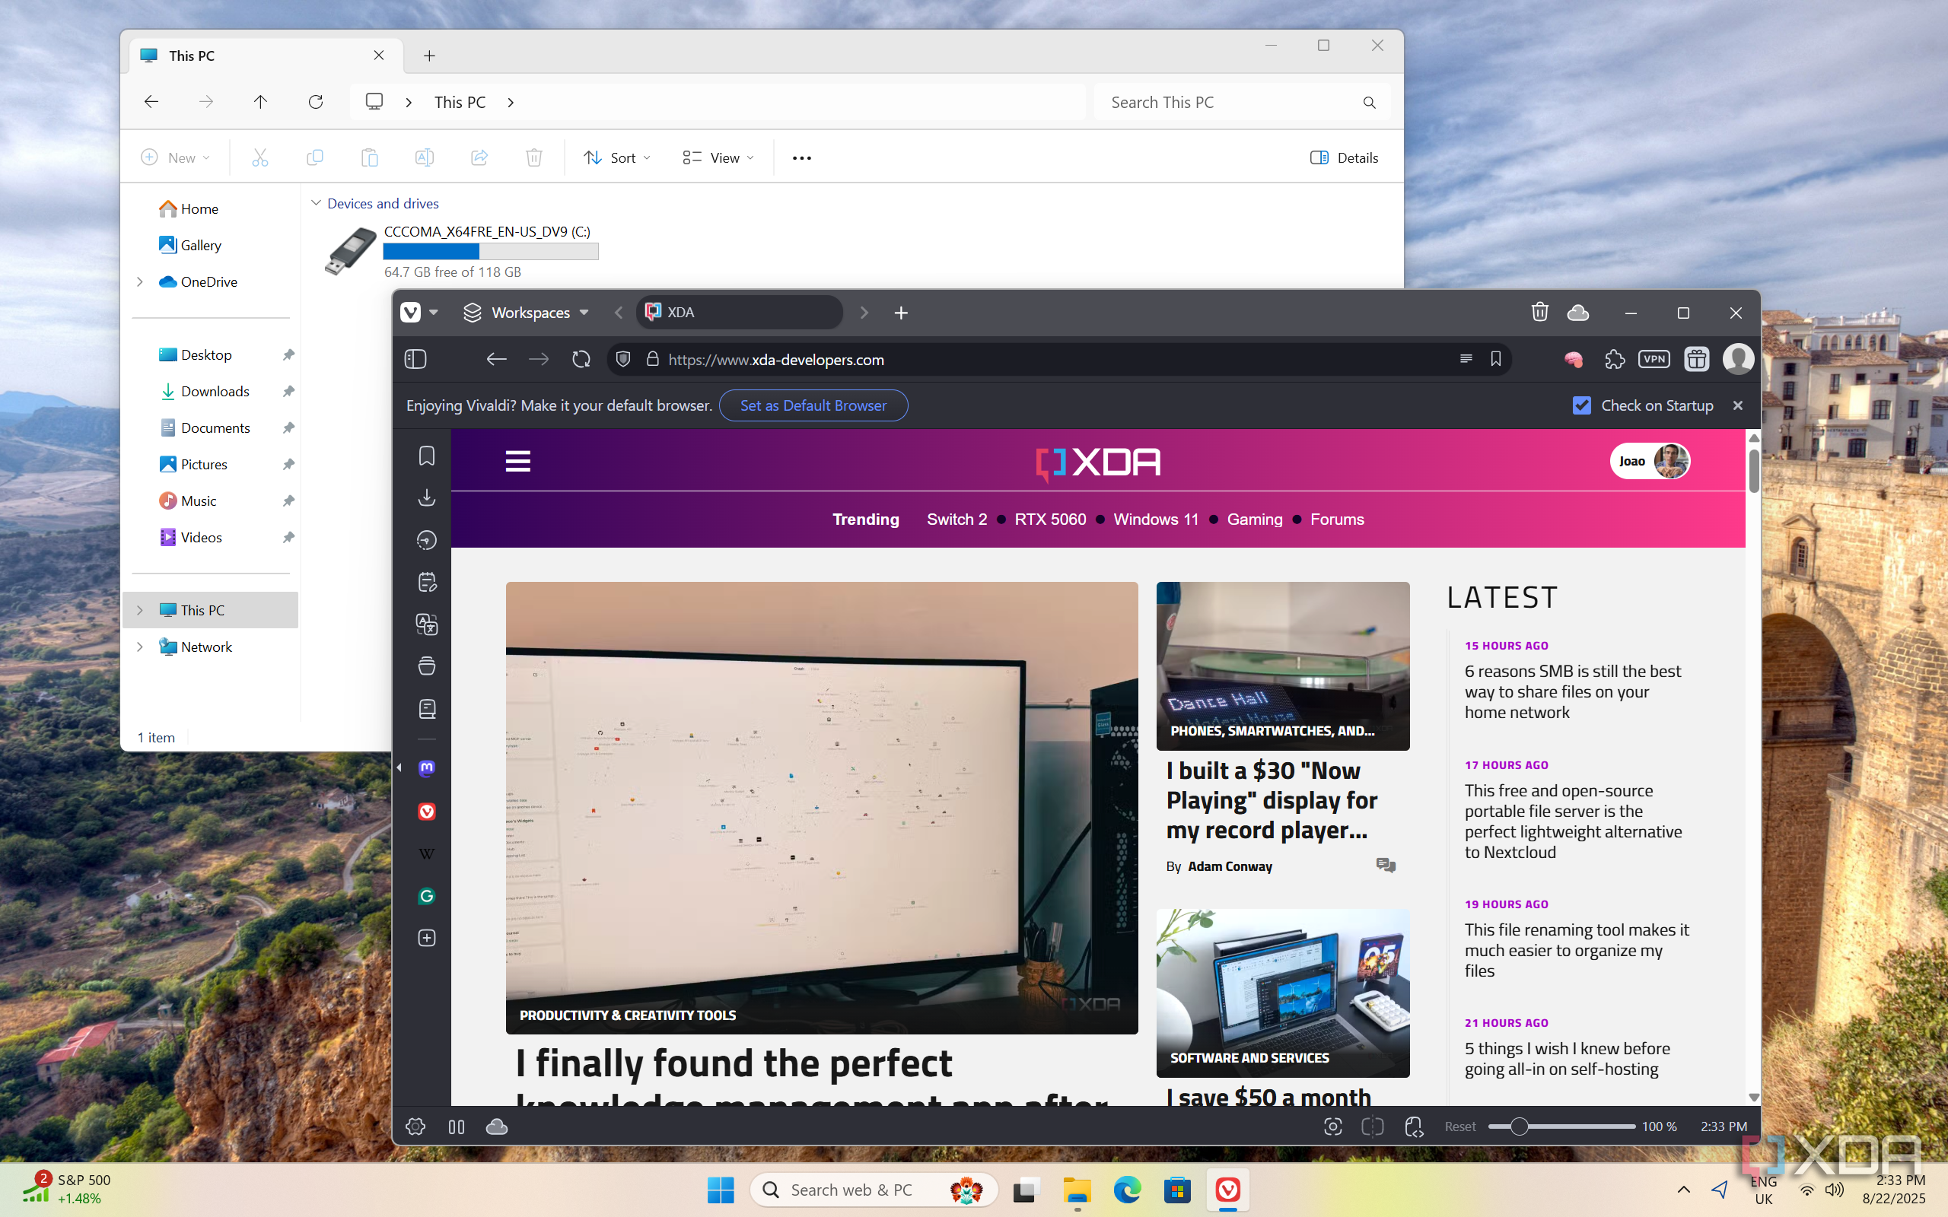The image size is (1948, 1217).
Task: Click Reset zoom in status bar
Action: coord(1459,1126)
